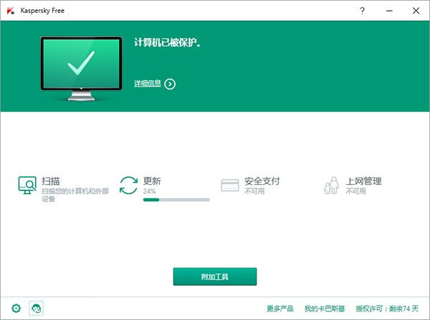Open settings via the gear icon
Screen dimensions: 430x320
(x=16, y=309)
